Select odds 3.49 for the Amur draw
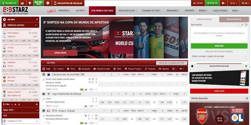This screenshot has width=251, height=125. 109,102
